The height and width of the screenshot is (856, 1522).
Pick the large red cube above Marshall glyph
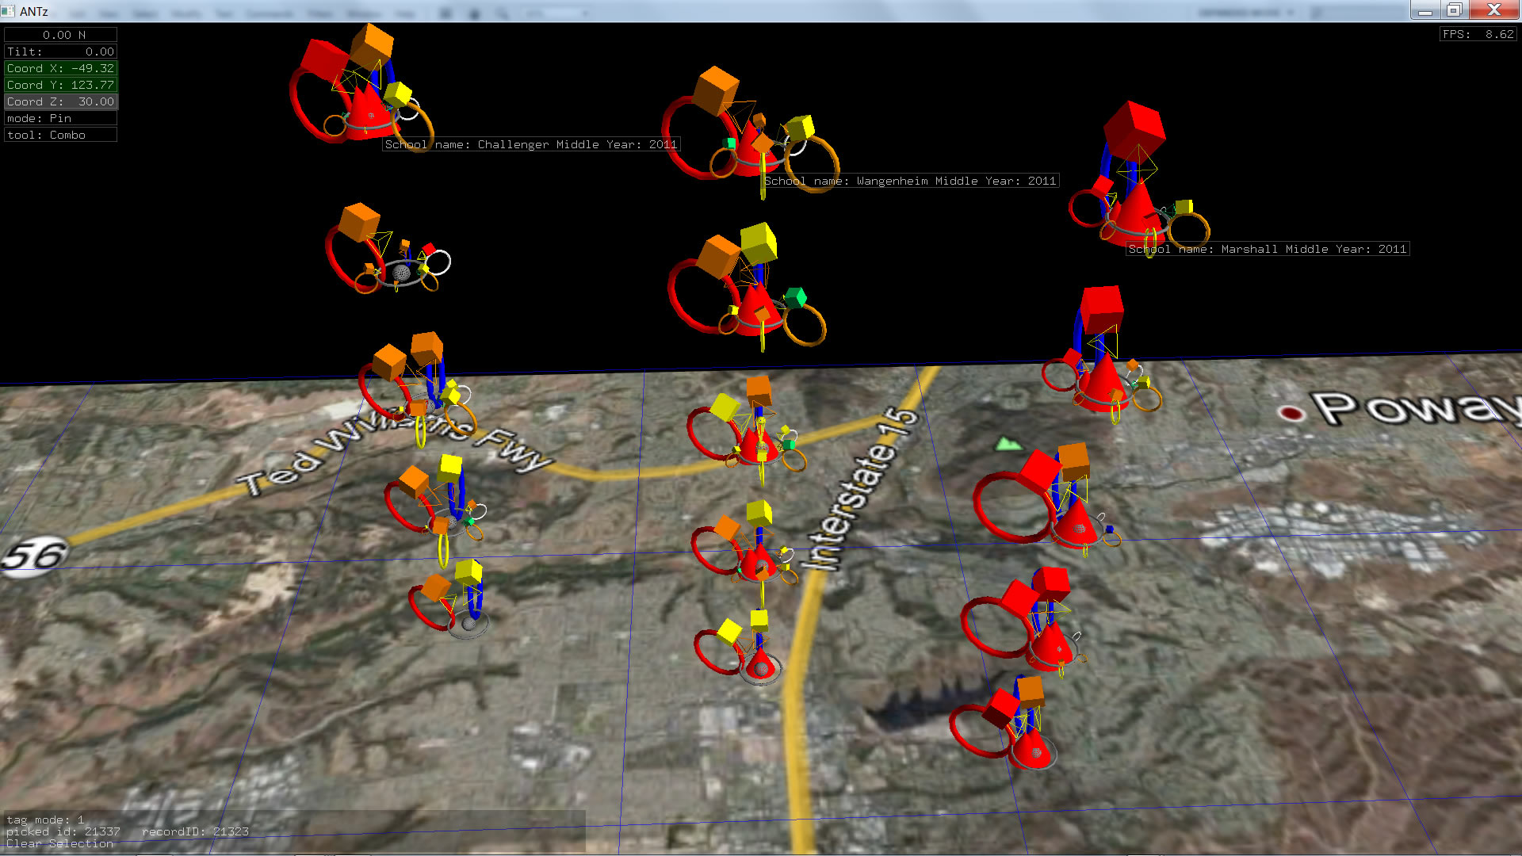(1134, 129)
